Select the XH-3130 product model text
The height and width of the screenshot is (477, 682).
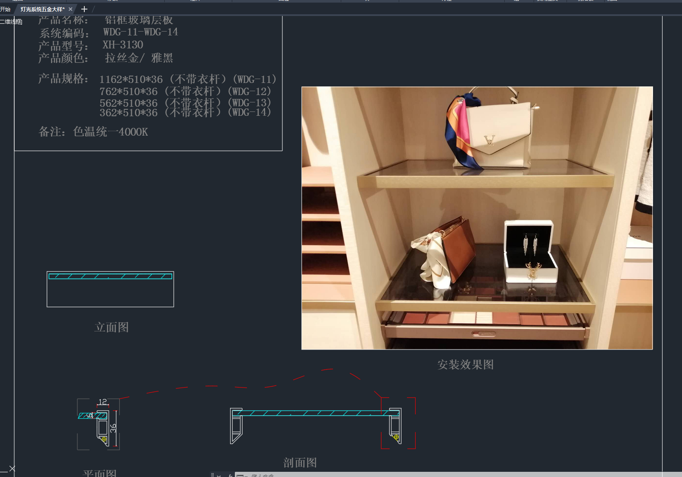pyautogui.click(x=123, y=45)
